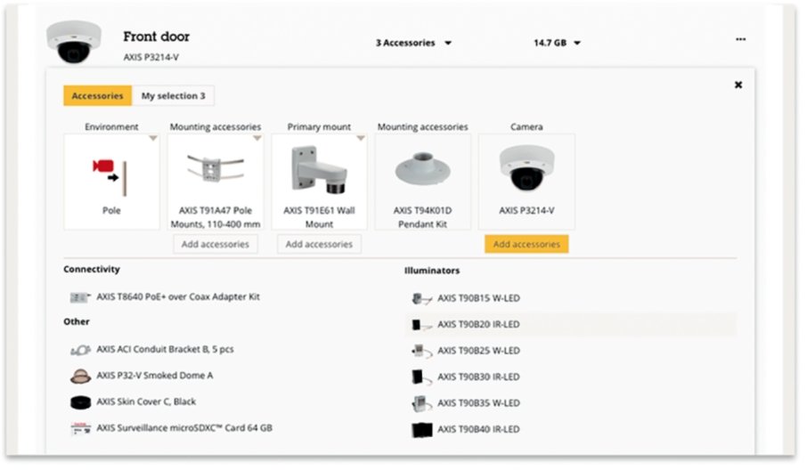The height and width of the screenshot is (470, 807).
Task: Select AXIS ACI Conduit Bracket B, 5 pcs
Action: [165, 349]
